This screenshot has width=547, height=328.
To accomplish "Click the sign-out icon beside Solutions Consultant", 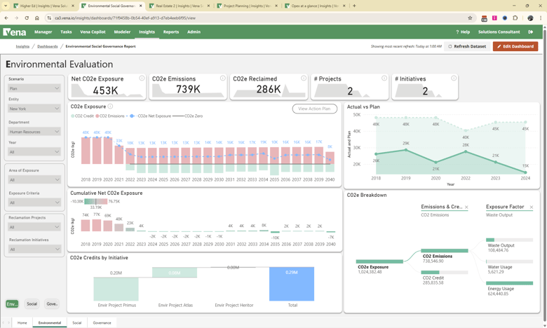I will pyautogui.click(x=531, y=32).
